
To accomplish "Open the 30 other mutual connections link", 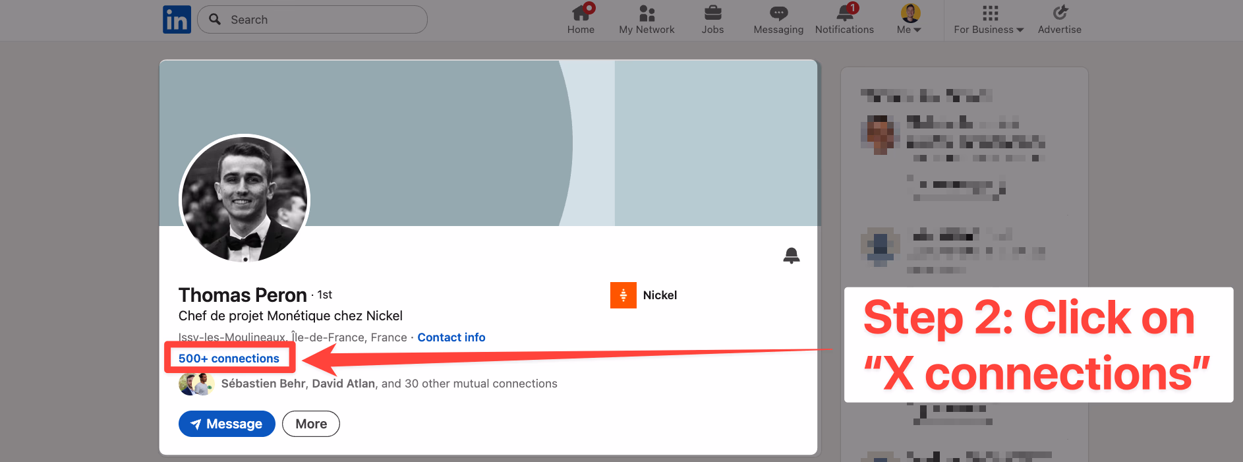I will click(389, 384).
